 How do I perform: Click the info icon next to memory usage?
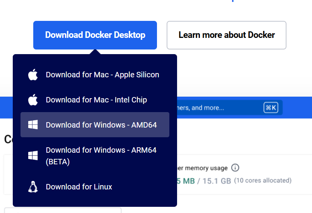click(x=235, y=168)
